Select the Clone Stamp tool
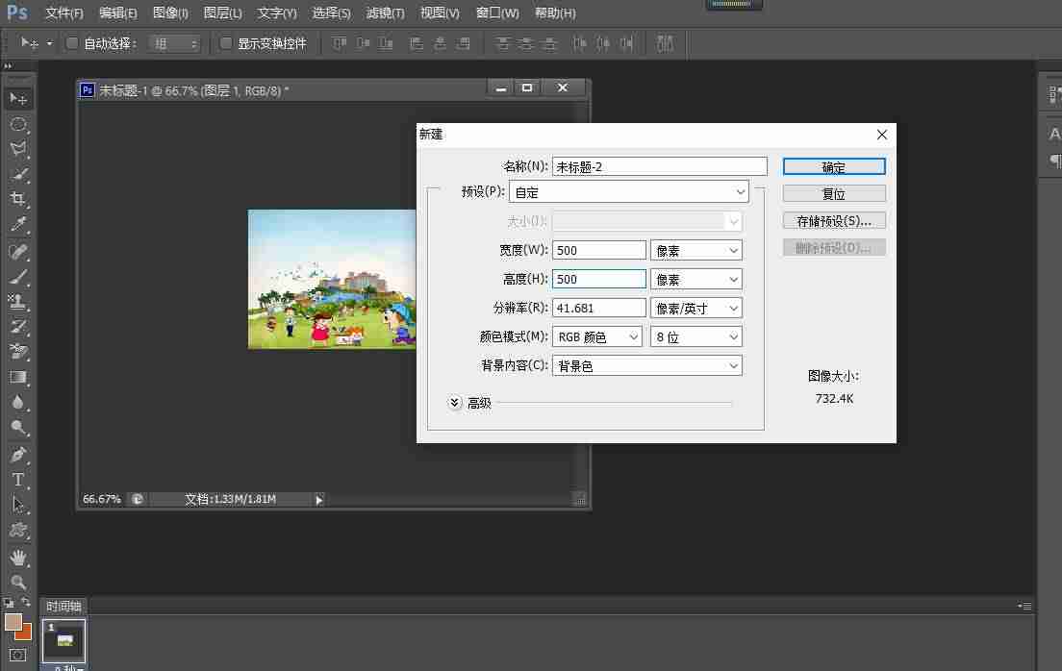Image resolution: width=1062 pixels, height=671 pixels. click(x=18, y=301)
